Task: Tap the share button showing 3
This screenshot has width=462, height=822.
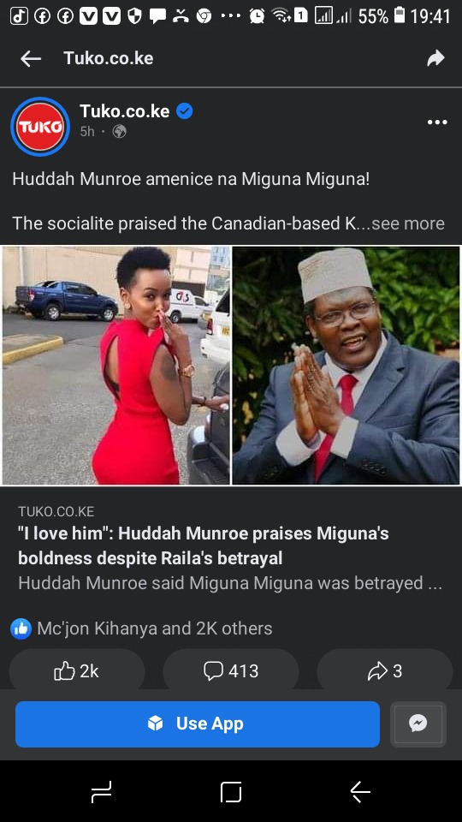Action: pyautogui.click(x=385, y=670)
